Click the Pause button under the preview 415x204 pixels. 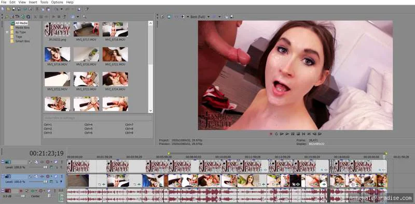tap(293, 134)
